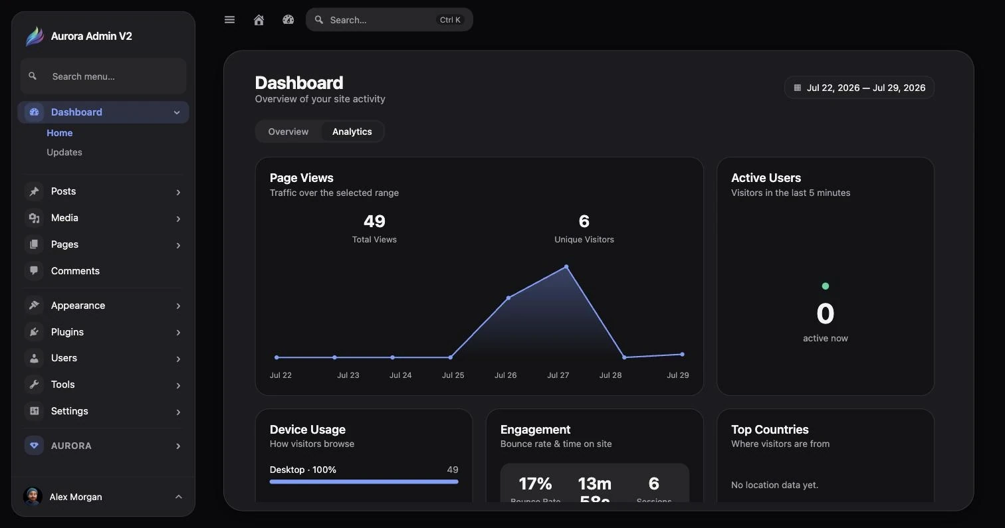
Task: Click the Aurora Admin V2 title
Action: tap(92, 36)
